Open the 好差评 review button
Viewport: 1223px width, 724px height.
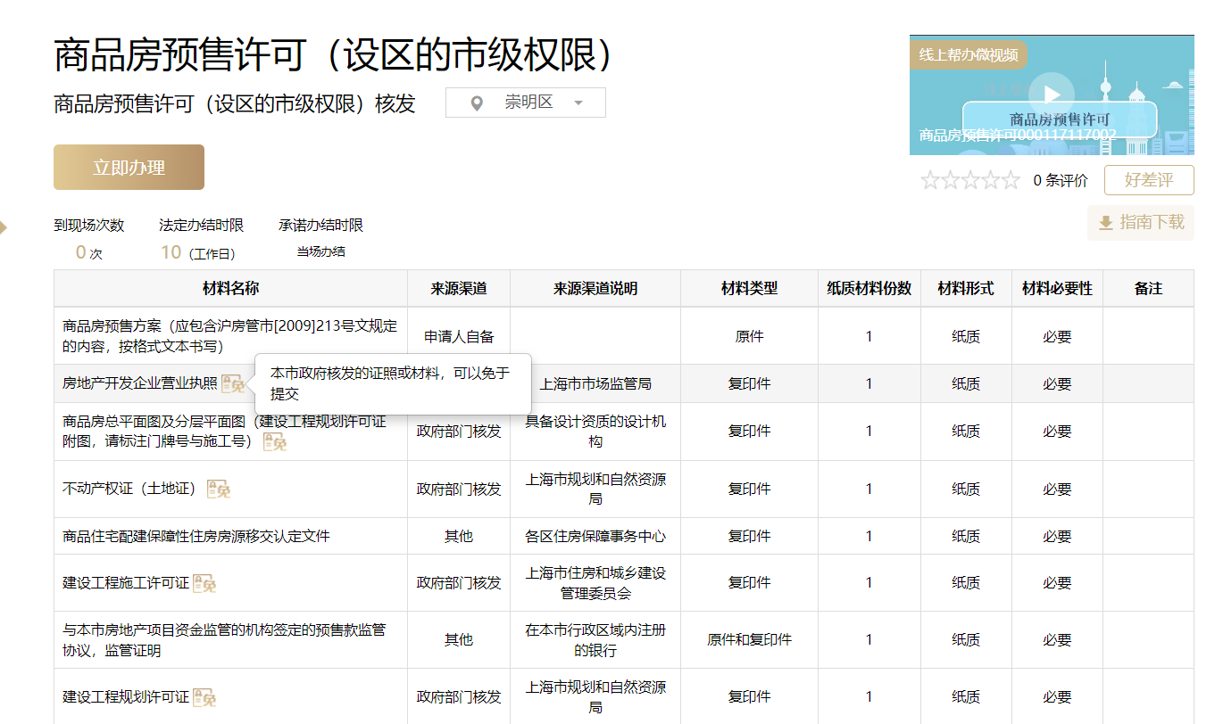pos(1148,180)
